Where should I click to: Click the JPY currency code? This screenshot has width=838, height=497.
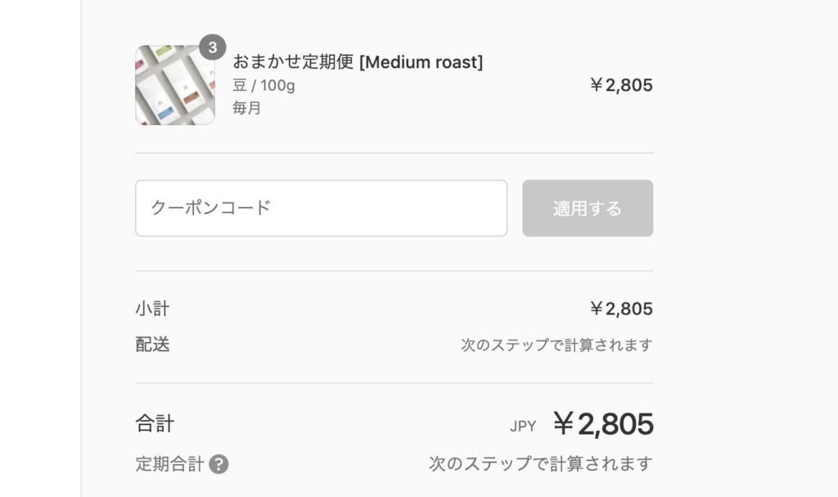pyautogui.click(x=523, y=426)
